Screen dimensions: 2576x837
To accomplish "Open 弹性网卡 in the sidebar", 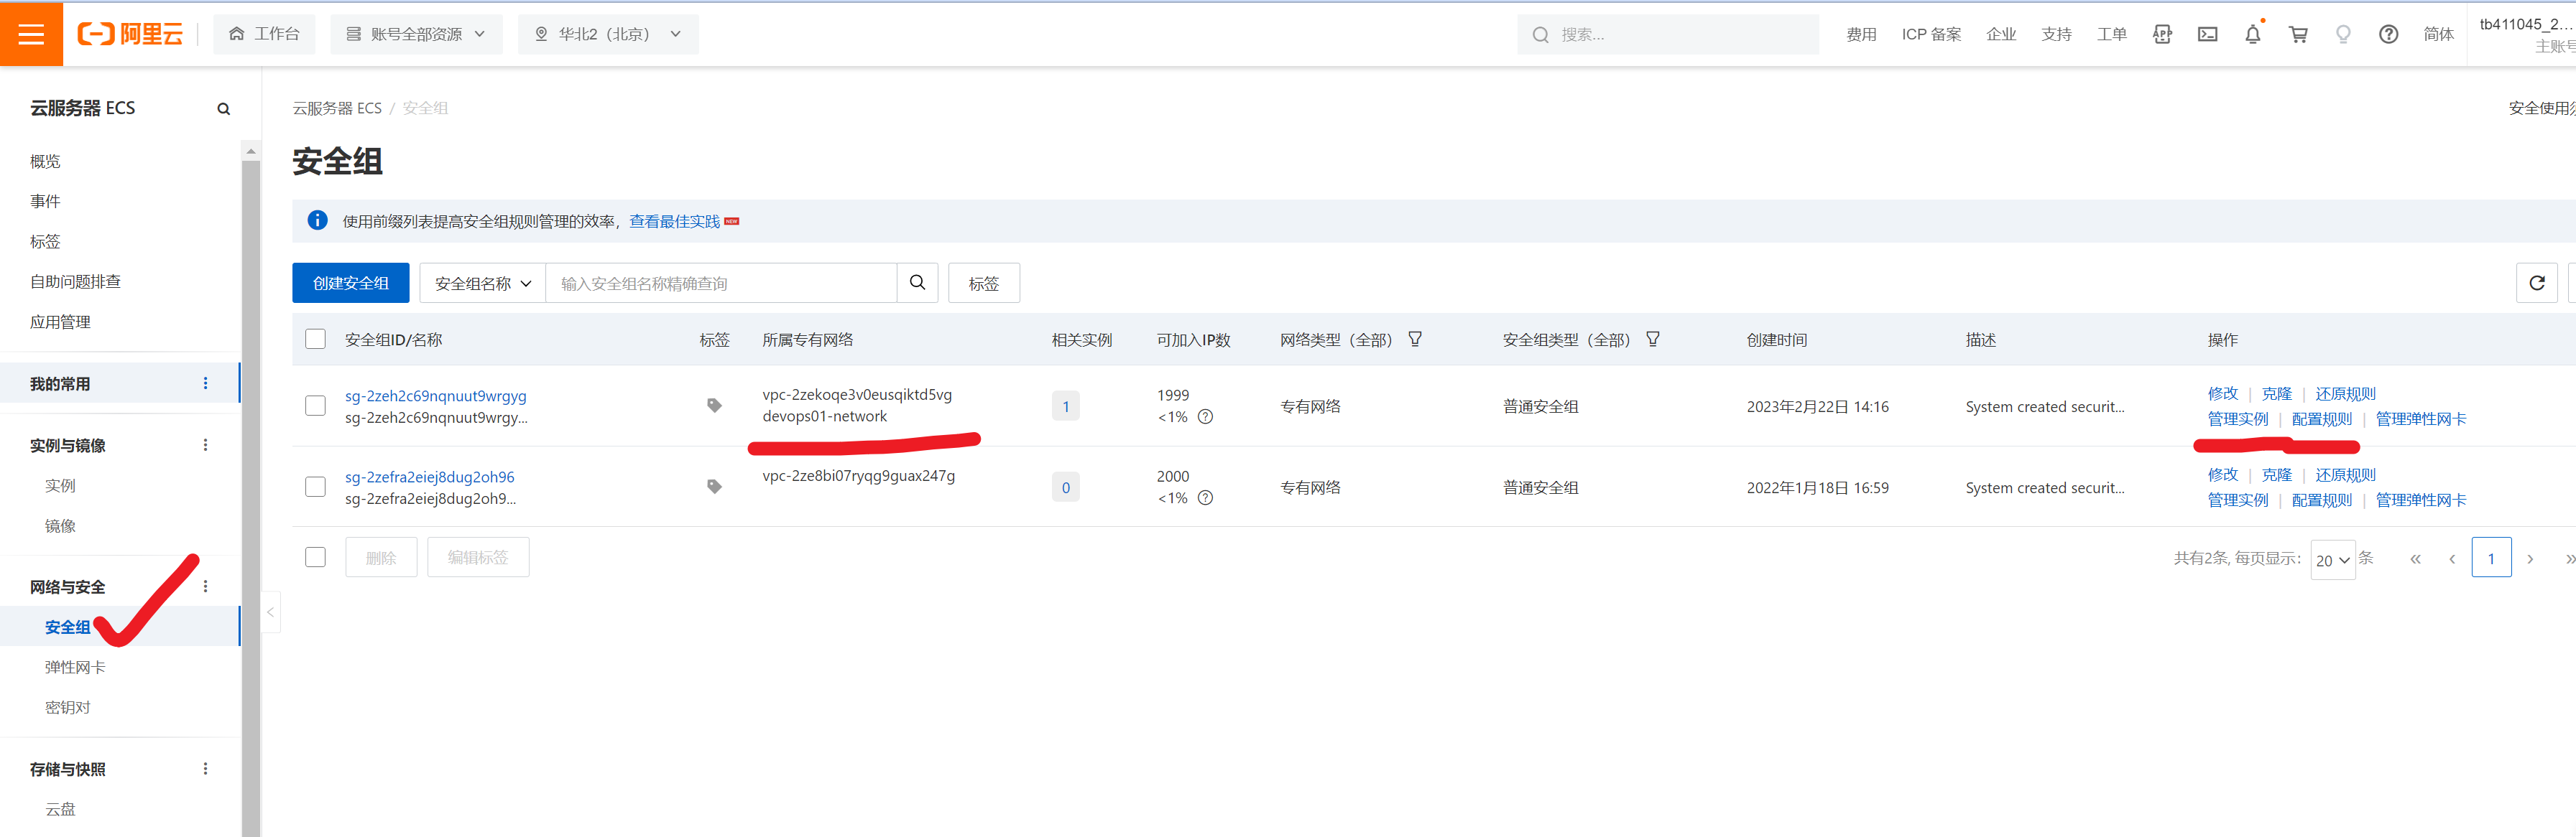I will coord(75,667).
